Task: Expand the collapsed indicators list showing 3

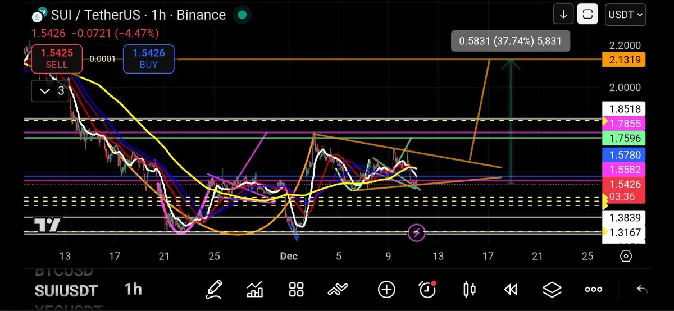Action: pyautogui.click(x=51, y=90)
